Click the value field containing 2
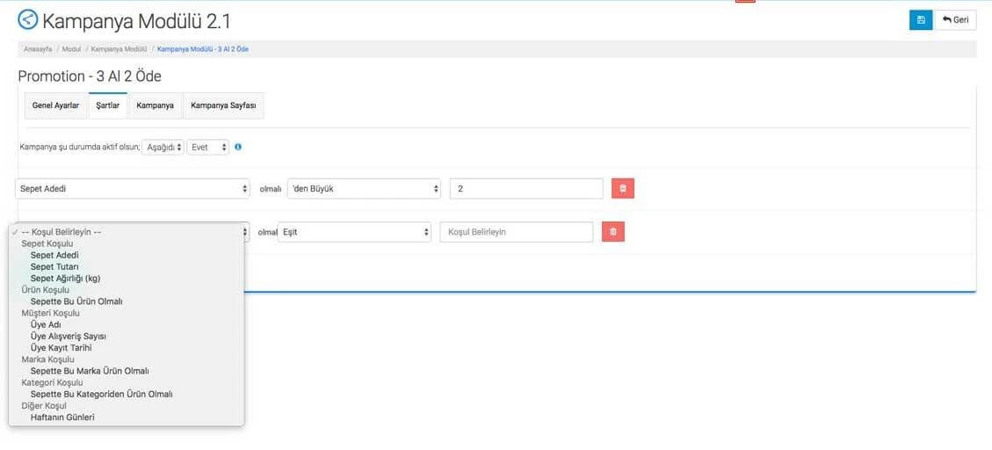This screenshot has height=450, width=992. click(525, 189)
